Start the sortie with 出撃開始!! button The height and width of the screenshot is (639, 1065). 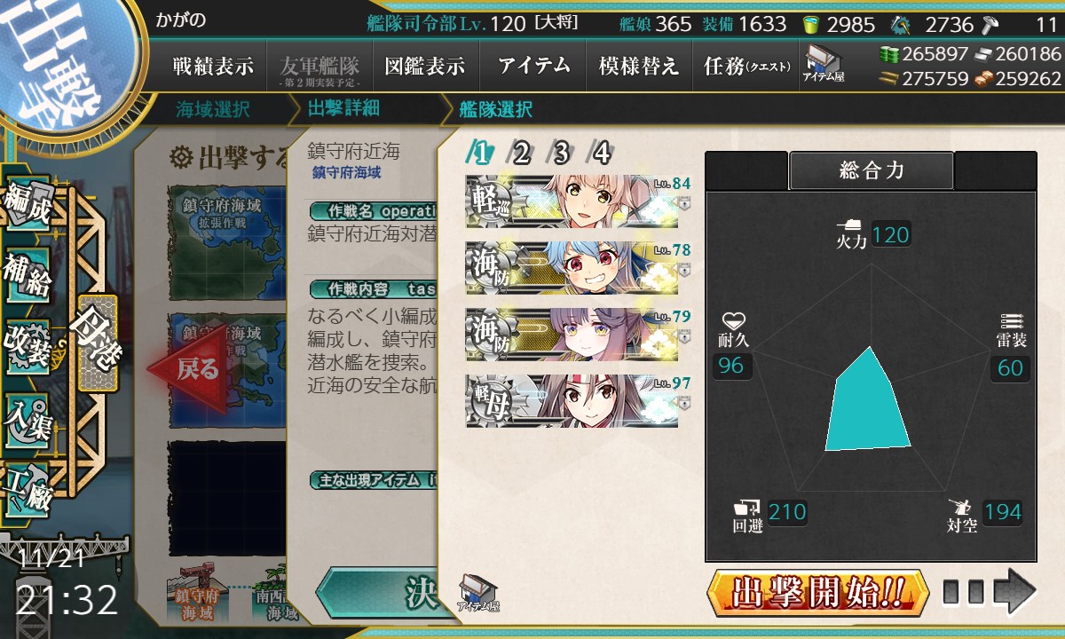point(818,592)
